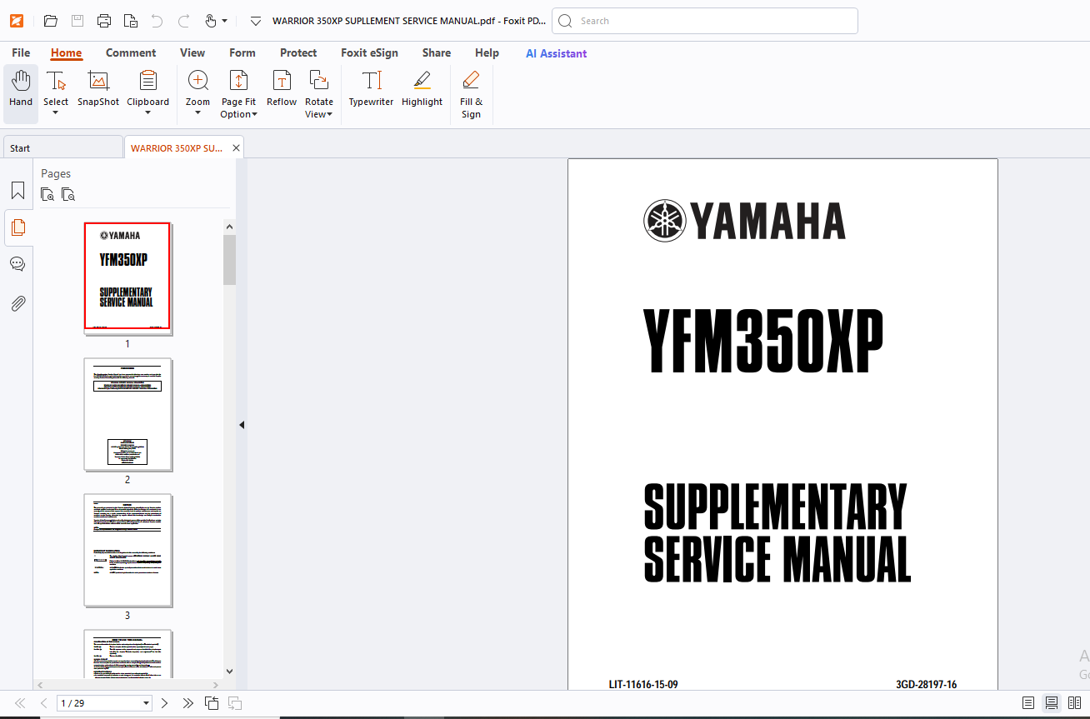The height and width of the screenshot is (719, 1090).
Task: Jump to the last page button
Action: click(188, 703)
